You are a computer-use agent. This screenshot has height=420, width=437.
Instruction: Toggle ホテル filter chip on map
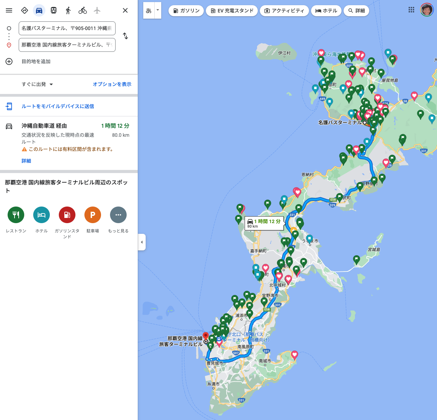(x=326, y=11)
